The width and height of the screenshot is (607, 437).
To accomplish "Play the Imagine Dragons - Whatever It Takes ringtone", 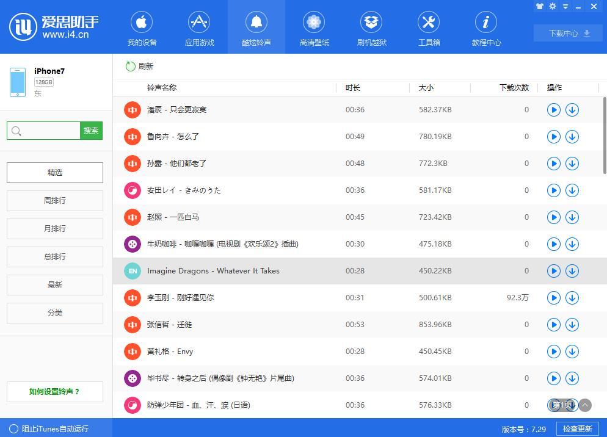I will (553, 271).
